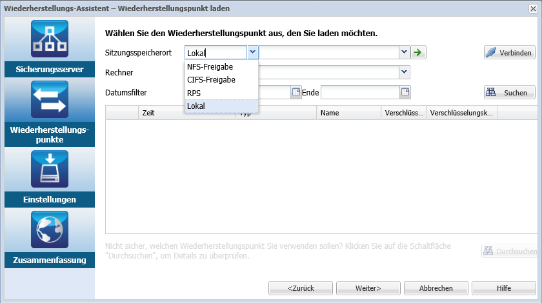The image size is (542, 303).
Task: Choose NFS-Freigabe from the dropdown list
Action: point(221,66)
